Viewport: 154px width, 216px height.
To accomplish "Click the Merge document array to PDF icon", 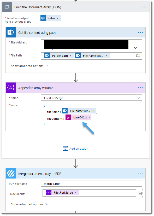I will tap(11, 173).
